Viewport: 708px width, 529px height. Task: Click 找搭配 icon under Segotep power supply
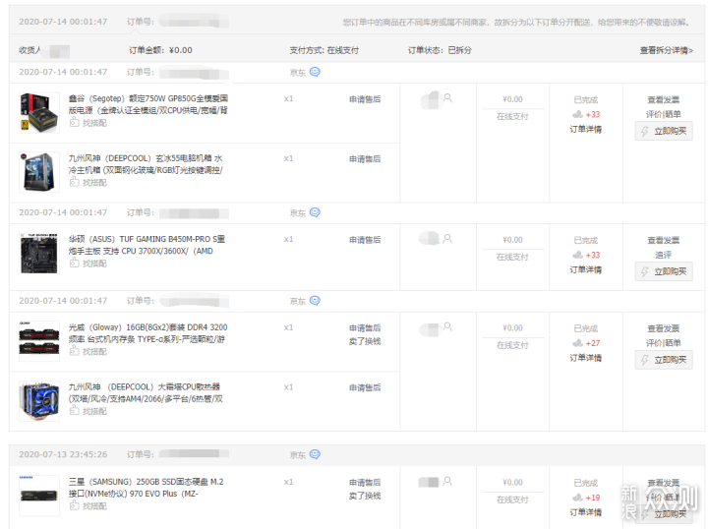[74, 122]
